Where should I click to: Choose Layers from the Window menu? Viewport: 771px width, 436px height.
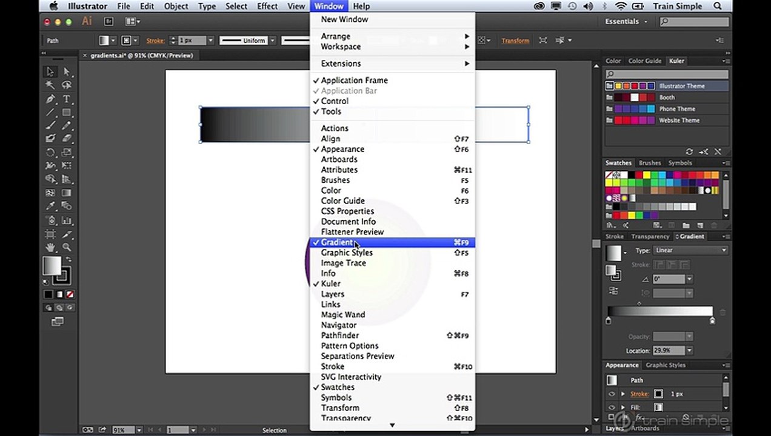(392, 294)
